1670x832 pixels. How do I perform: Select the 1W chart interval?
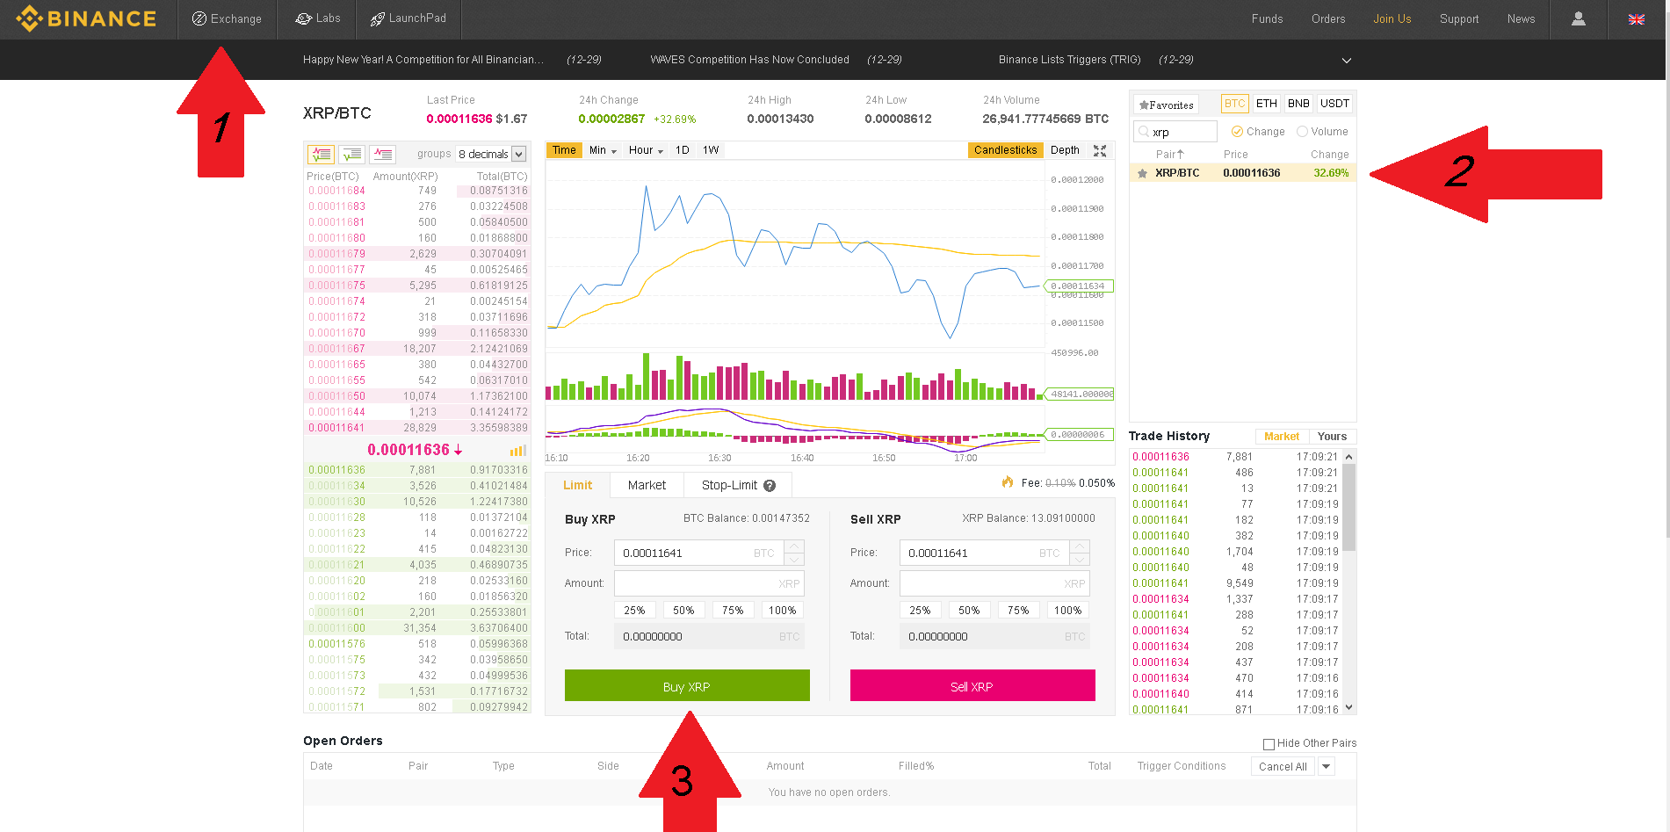tap(711, 150)
